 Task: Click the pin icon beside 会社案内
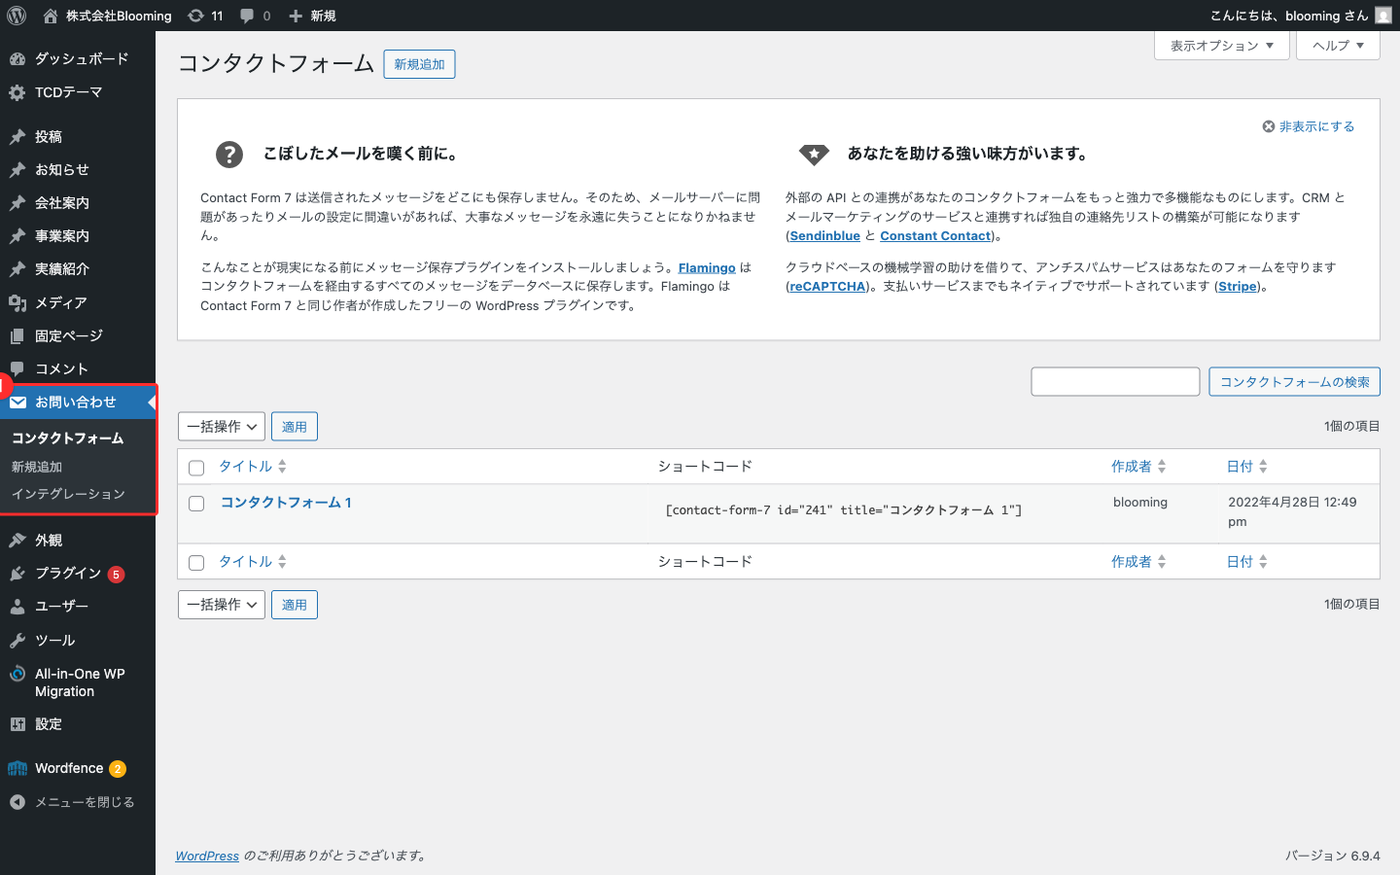(x=17, y=203)
